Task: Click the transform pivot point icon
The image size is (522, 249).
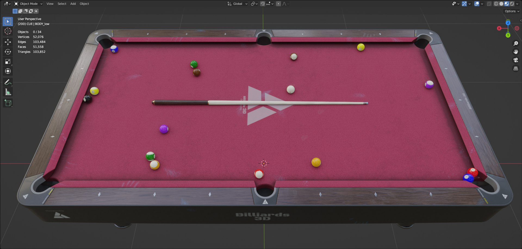Action: coord(254,4)
